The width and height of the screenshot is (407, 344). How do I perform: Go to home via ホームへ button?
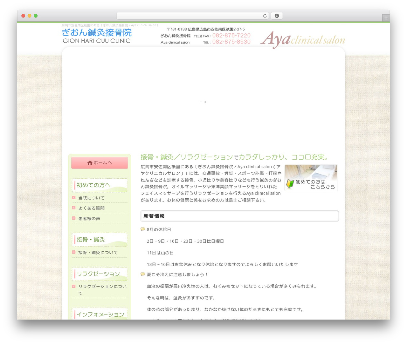coord(100,163)
